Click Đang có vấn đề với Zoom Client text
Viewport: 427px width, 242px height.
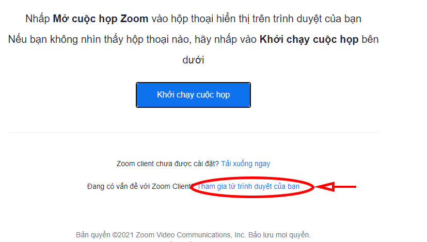pyautogui.click(x=139, y=186)
